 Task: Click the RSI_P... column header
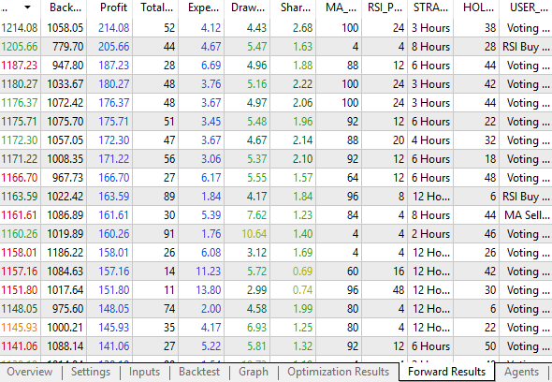[385, 7]
